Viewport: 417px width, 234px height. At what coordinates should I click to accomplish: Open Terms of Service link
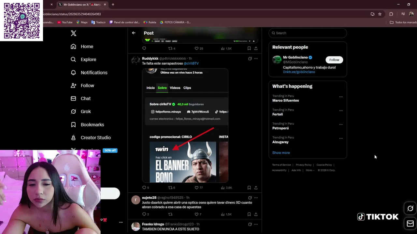tap(281, 165)
